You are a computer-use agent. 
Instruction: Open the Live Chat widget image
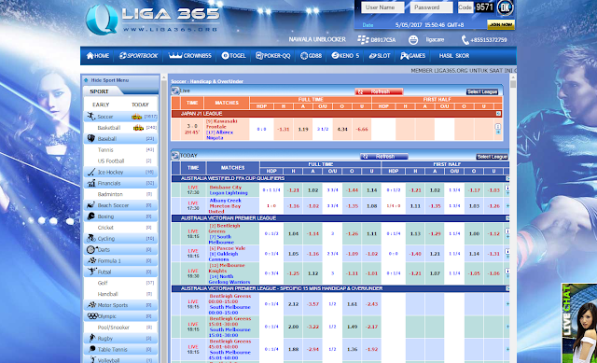pyautogui.click(x=579, y=323)
